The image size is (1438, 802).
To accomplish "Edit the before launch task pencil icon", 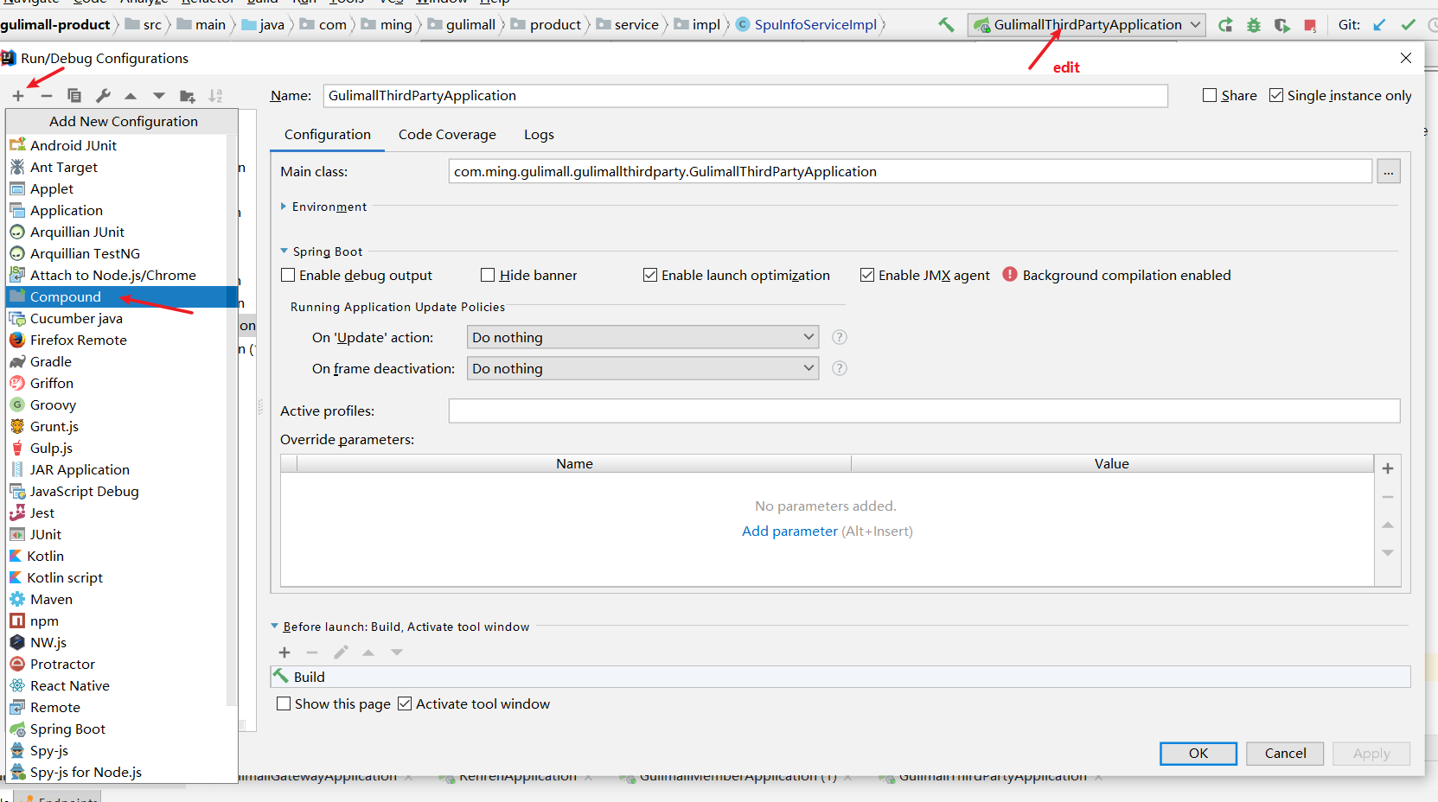I will [x=341, y=652].
